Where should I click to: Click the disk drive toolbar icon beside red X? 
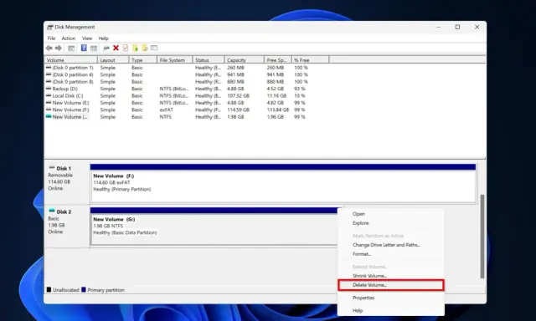tap(106, 48)
